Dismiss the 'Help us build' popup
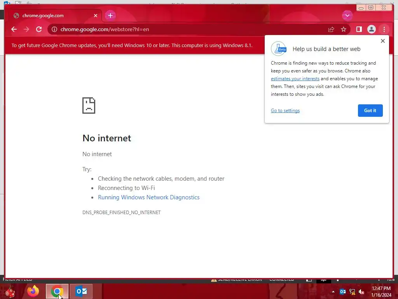This screenshot has width=398, height=299. 383,41
